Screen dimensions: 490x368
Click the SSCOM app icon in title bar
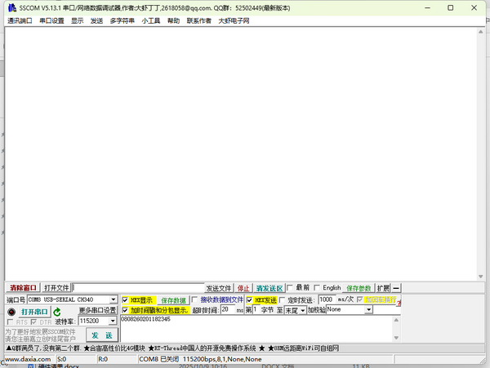pyautogui.click(x=12, y=8)
